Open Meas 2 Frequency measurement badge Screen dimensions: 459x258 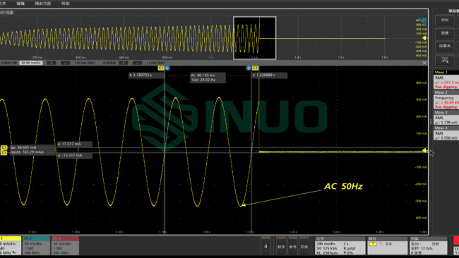pyautogui.click(x=446, y=100)
